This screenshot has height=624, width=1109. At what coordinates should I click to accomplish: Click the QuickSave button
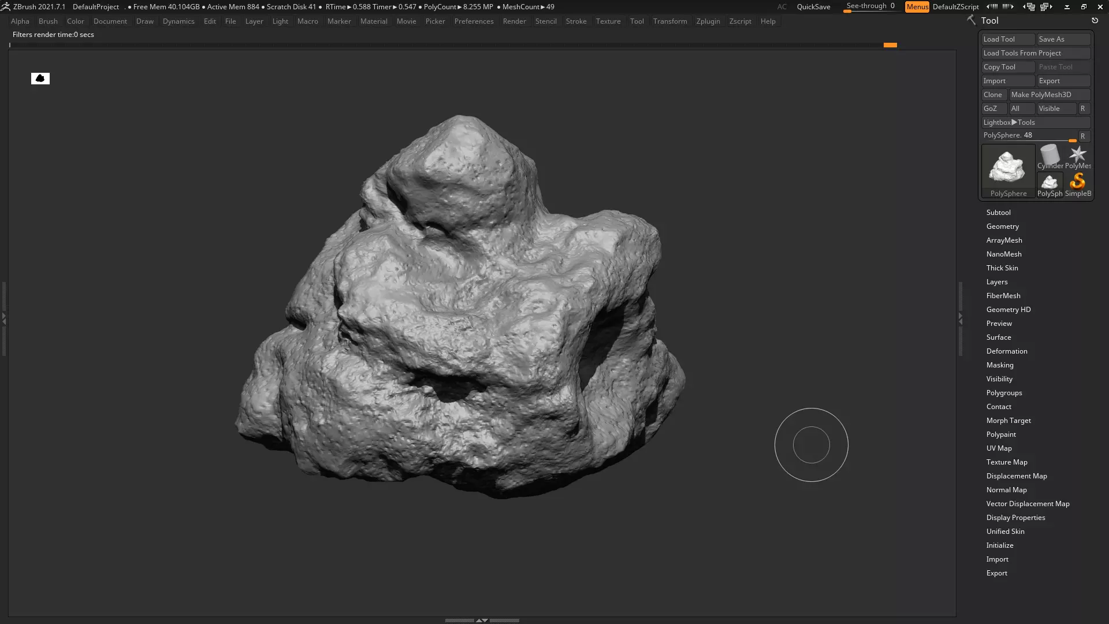[x=813, y=7]
